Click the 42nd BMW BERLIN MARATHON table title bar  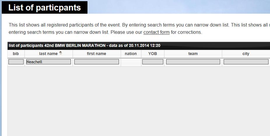point(138,45)
